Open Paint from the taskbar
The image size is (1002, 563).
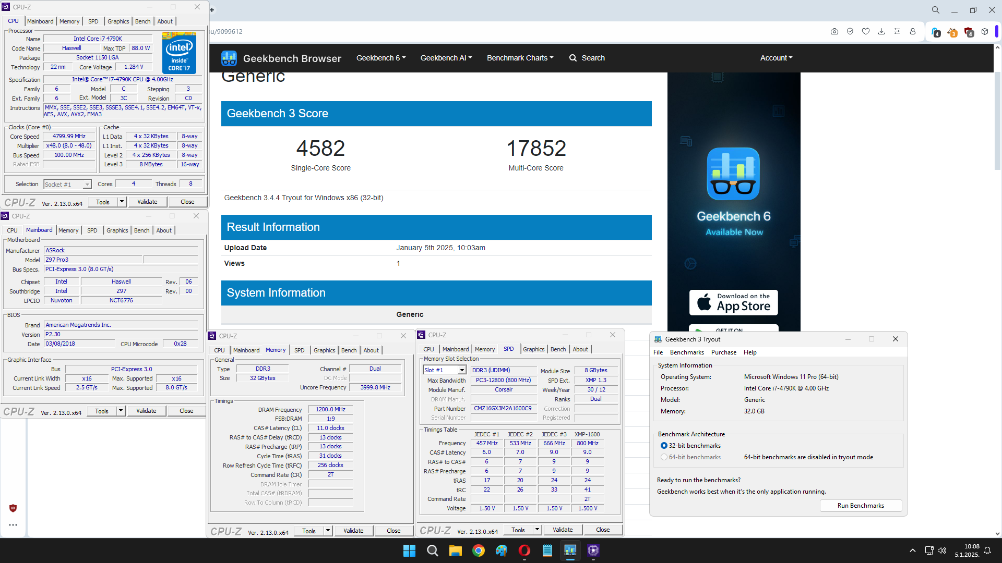click(x=502, y=550)
